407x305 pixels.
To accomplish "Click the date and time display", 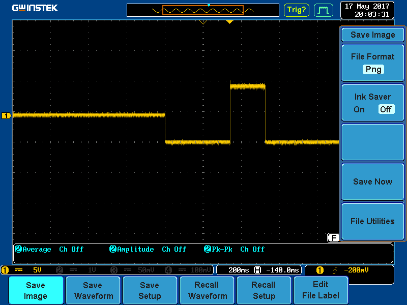I will click(367, 10).
